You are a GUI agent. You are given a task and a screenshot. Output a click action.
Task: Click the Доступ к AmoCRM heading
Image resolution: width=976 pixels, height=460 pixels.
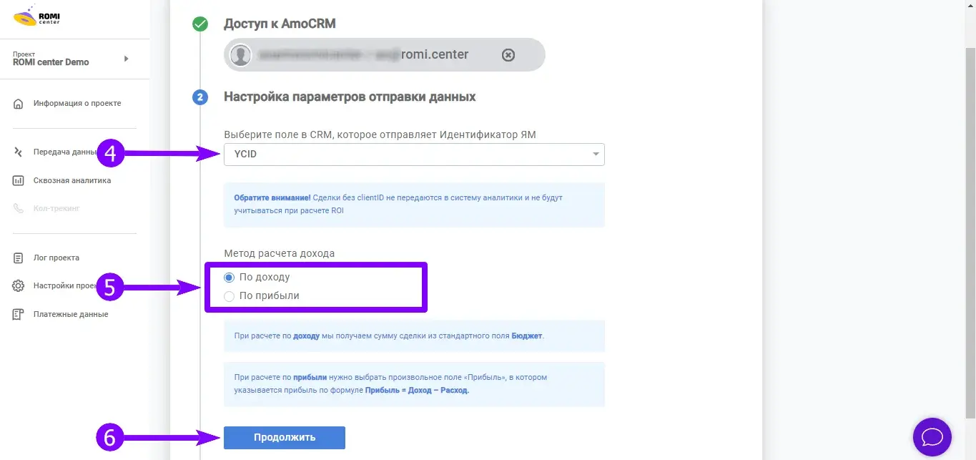(280, 24)
